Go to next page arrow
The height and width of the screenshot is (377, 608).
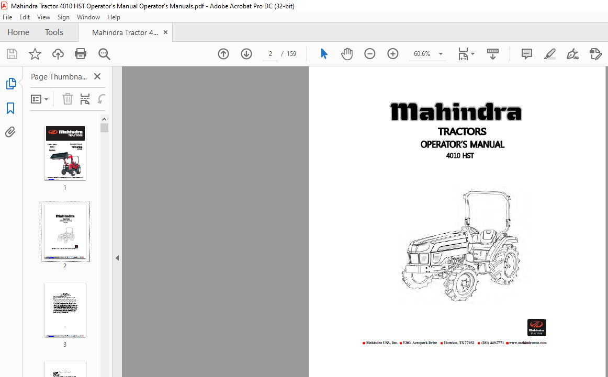[246, 54]
